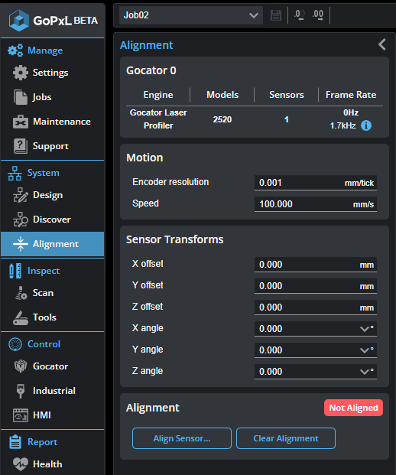Viewport: 396px width, 475px height.
Task: Open the Y angle dropdown arrow
Action: 364,350
